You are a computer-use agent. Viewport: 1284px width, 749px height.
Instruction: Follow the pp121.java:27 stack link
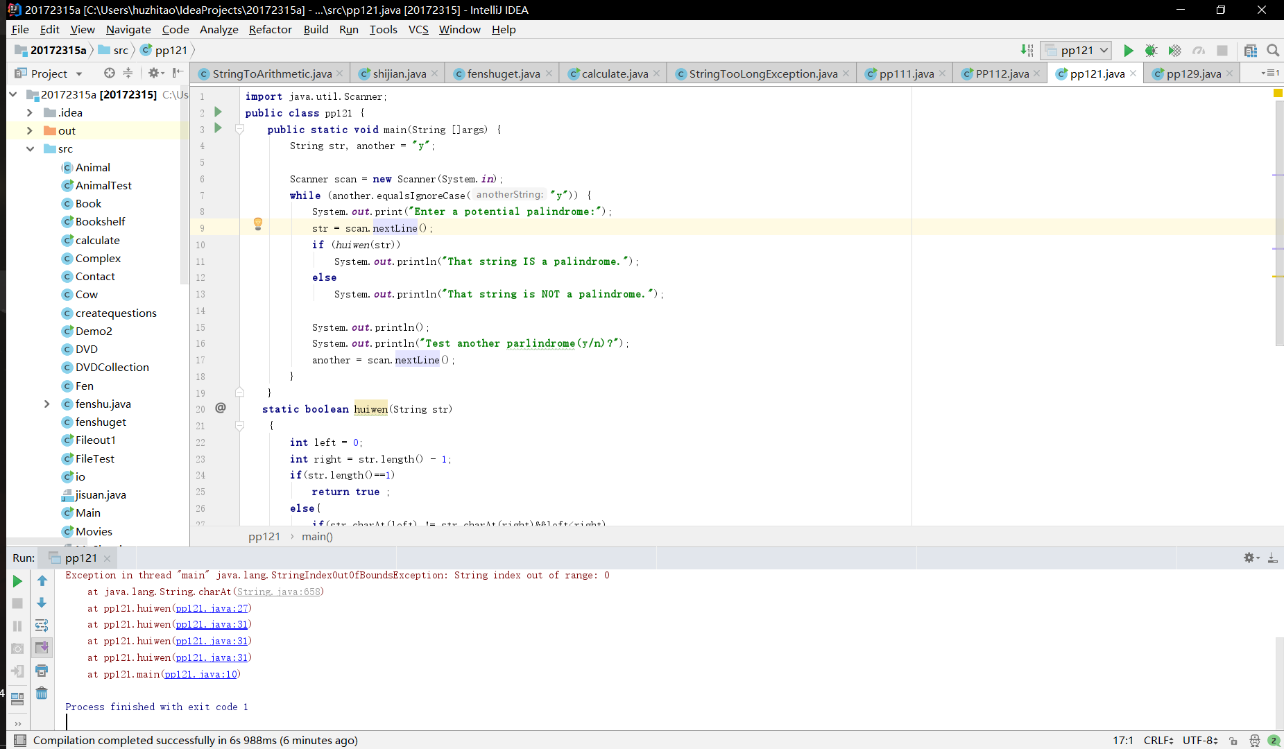(x=212, y=608)
